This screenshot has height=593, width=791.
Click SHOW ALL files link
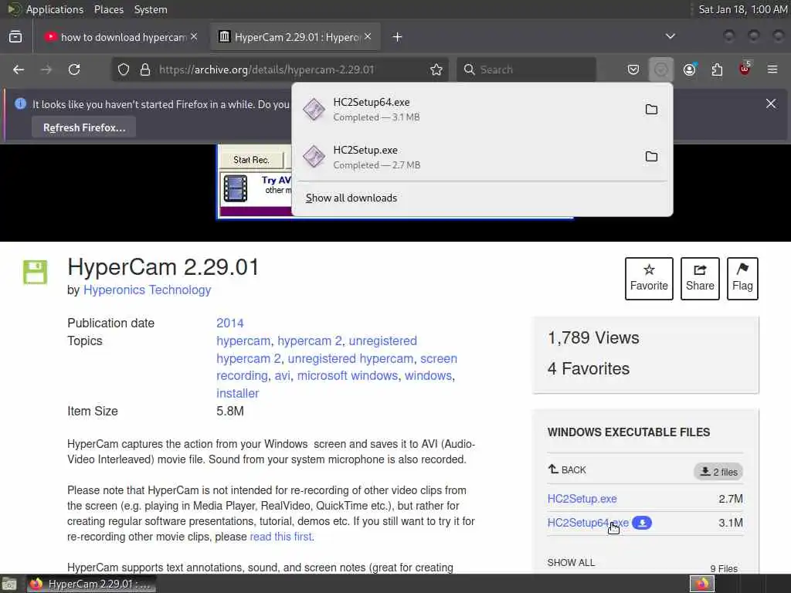571,562
